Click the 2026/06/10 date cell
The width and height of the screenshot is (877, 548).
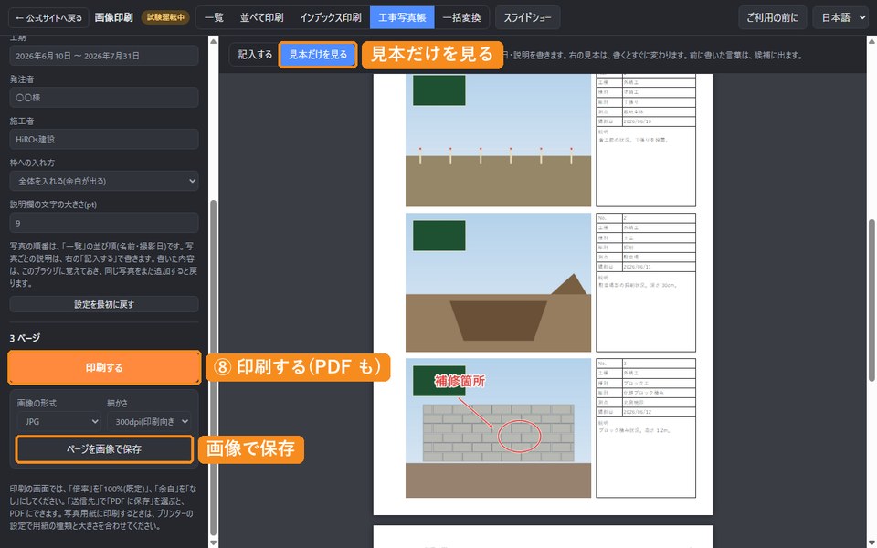point(659,121)
